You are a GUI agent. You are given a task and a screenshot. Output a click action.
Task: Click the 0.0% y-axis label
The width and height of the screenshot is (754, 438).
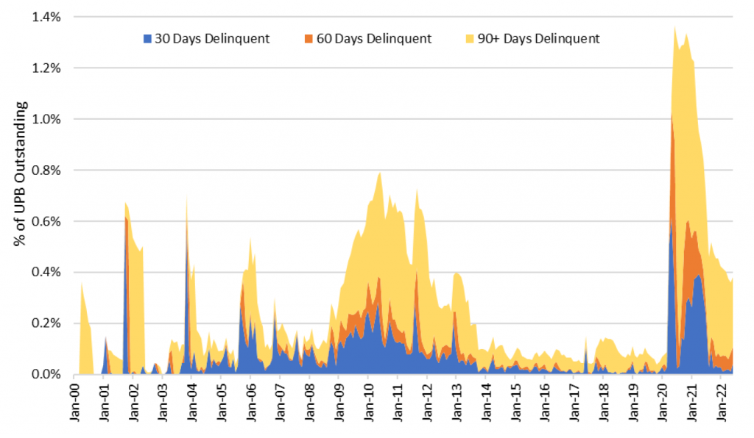coord(46,374)
